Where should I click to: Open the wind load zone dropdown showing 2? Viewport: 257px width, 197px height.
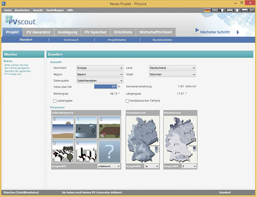(x=189, y=166)
